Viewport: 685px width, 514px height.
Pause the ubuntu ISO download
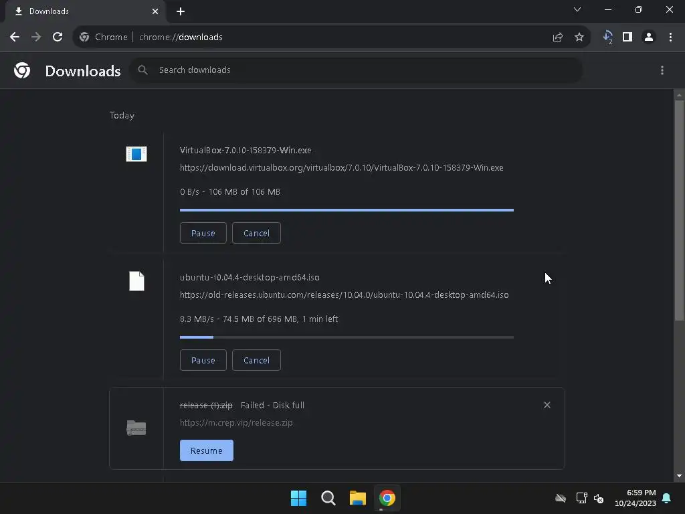click(x=203, y=360)
